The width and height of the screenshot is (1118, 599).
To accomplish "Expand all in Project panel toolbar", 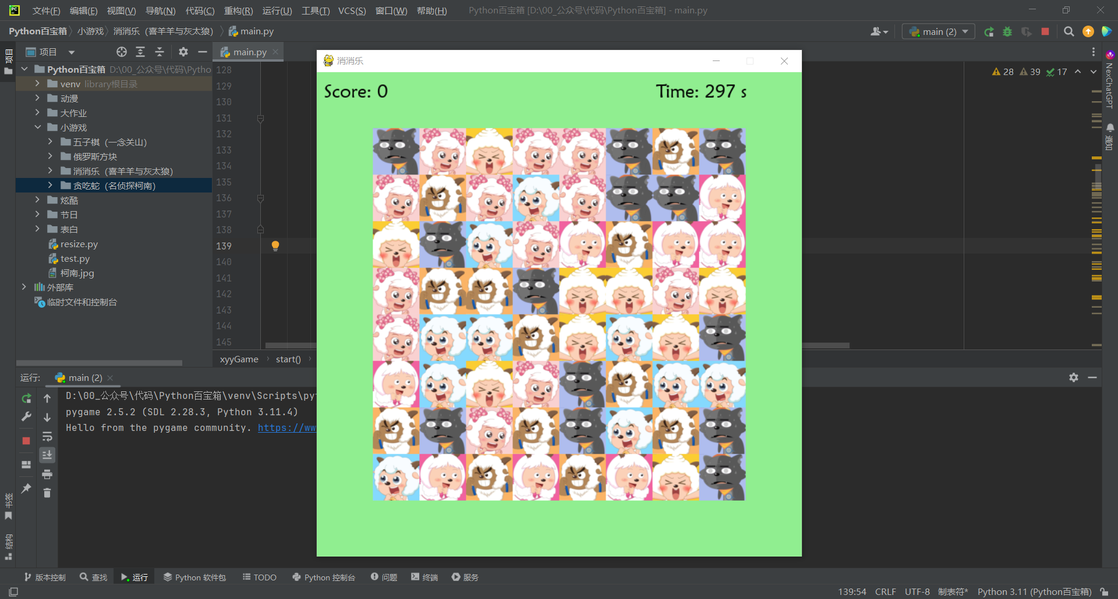I will point(140,52).
